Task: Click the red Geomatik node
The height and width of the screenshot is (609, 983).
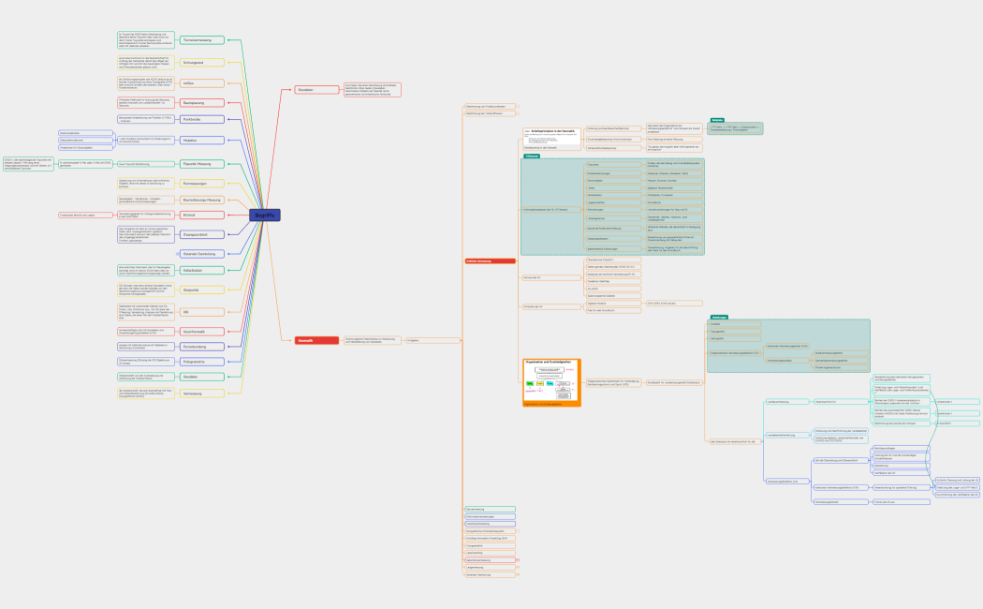Action: point(316,340)
